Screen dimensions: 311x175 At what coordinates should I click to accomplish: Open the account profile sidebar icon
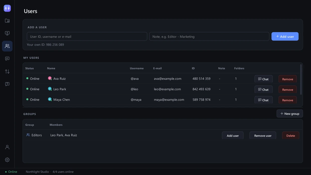click(7, 147)
